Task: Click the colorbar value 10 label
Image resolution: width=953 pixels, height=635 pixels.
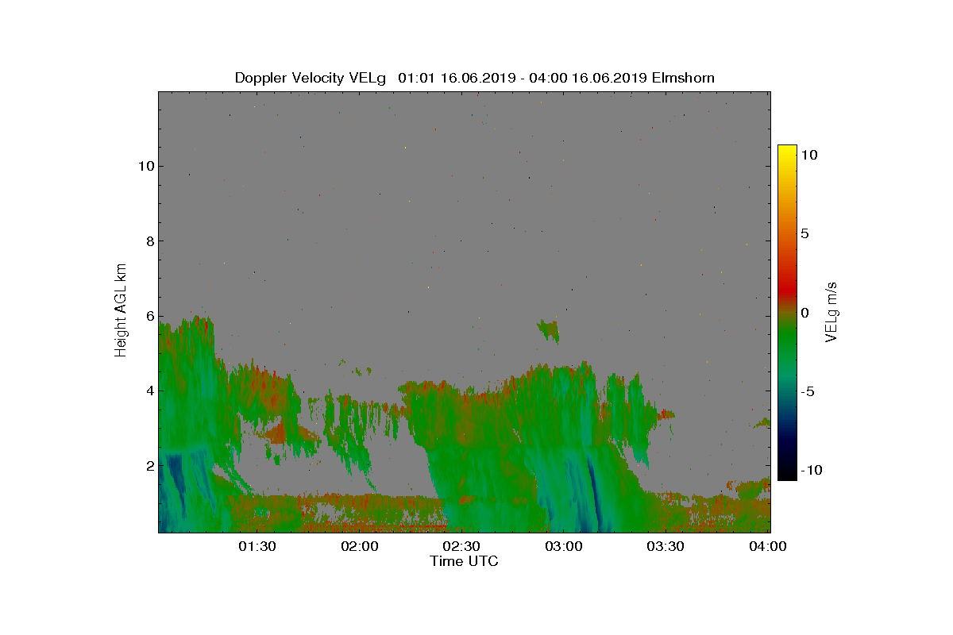Action: click(808, 156)
